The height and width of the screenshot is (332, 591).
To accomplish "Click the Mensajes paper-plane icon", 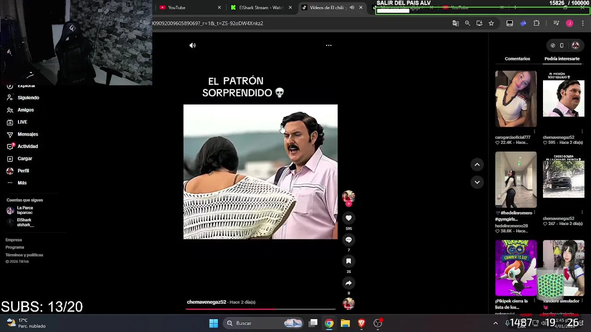I will pos(10,134).
